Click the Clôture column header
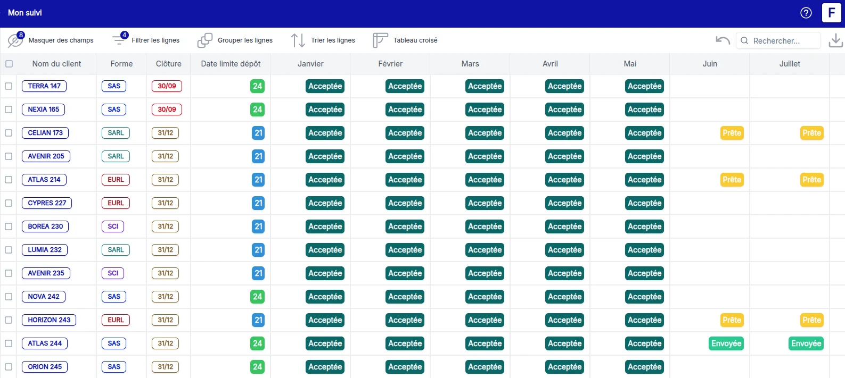The height and width of the screenshot is (378, 845). coord(169,64)
